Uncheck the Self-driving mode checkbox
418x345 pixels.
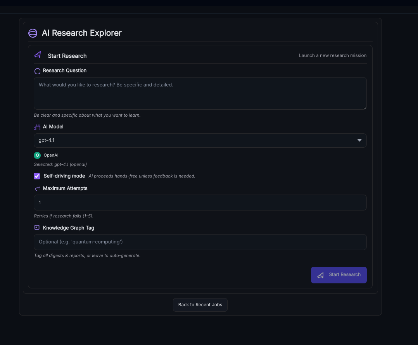pos(37,176)
